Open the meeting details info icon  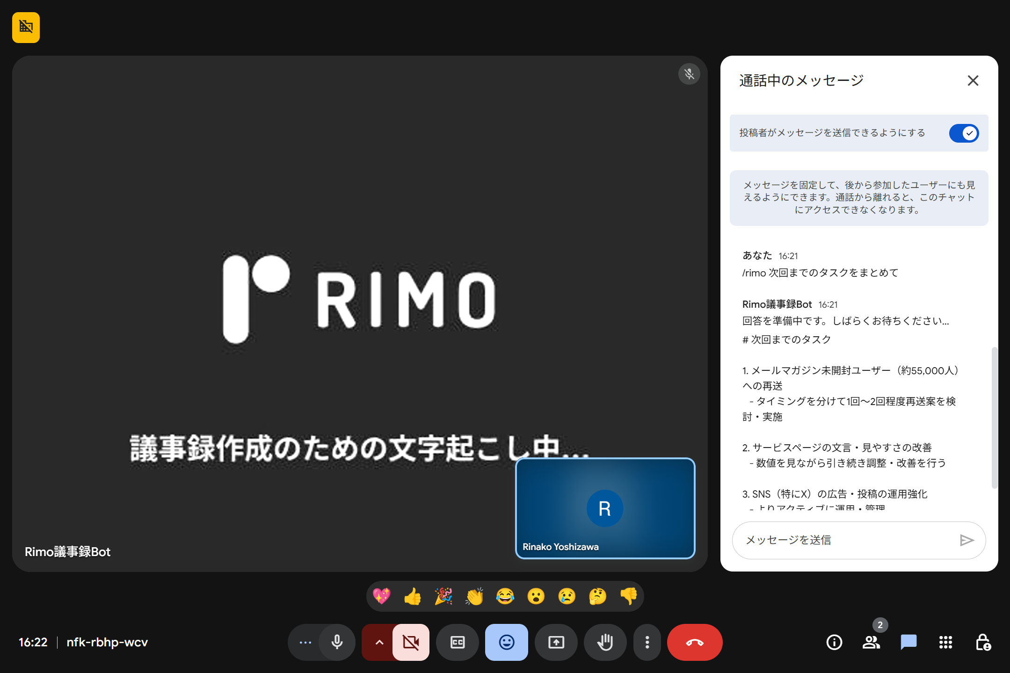click(x=834, y=642)
